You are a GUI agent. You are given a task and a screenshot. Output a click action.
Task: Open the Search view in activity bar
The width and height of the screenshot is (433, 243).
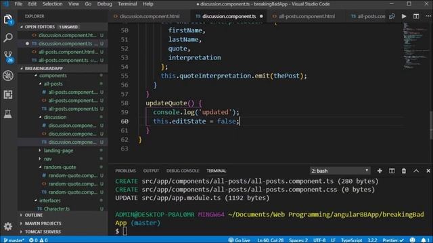8,38
